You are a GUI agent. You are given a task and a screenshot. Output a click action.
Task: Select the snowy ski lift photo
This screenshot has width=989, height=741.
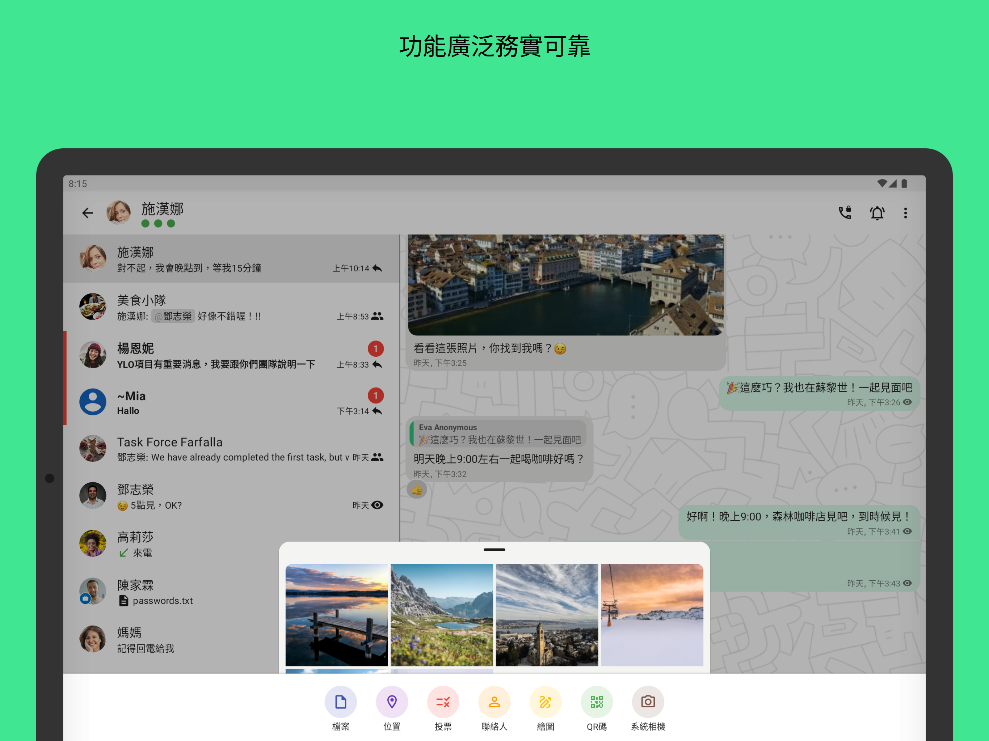652,615
